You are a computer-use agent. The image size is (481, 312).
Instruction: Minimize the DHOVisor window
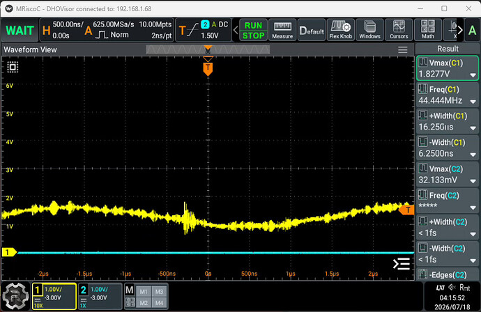point(420,8)
